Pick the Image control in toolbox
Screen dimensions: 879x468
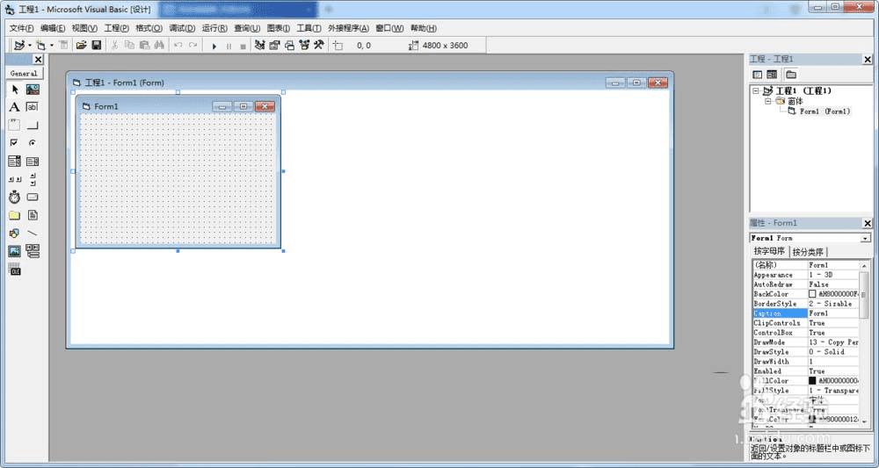coord(15,251)
